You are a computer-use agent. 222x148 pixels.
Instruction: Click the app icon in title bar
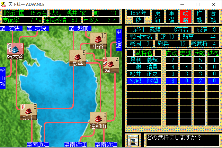point(4,4)
